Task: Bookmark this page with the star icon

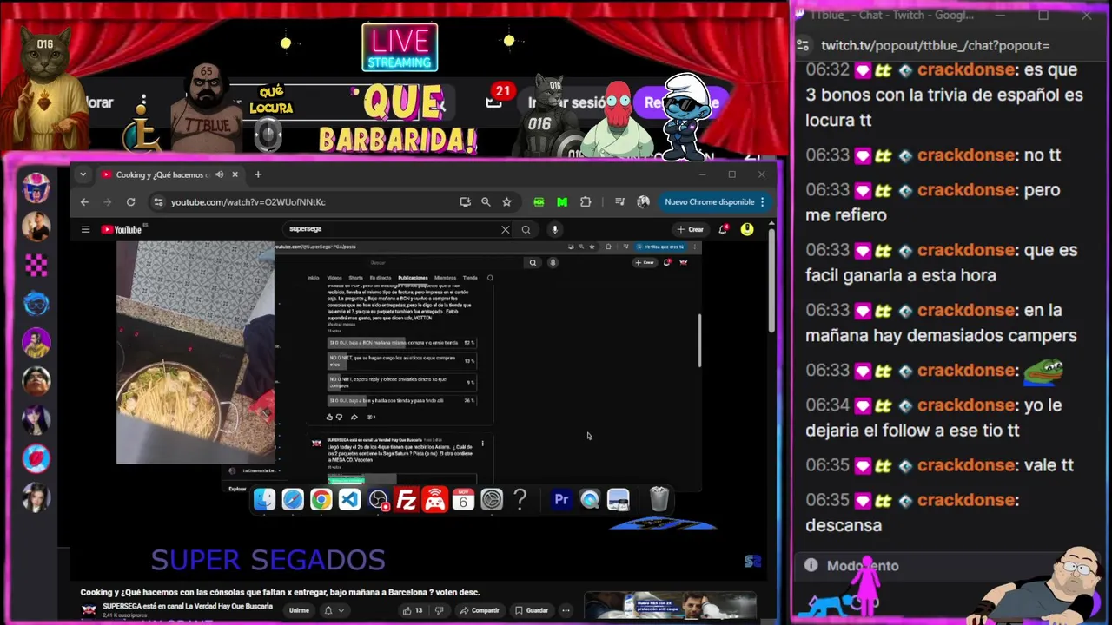Action: tap(506, 202)
